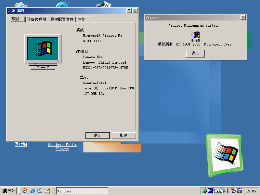Click the text "Lenovo (China) Limited"
The image size is (260, 195).
point(104,62)
